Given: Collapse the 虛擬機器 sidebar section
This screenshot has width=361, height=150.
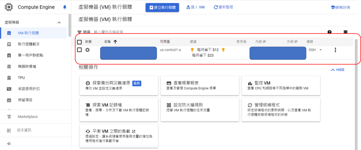Looking at the screenshot, I should point(59,22).
